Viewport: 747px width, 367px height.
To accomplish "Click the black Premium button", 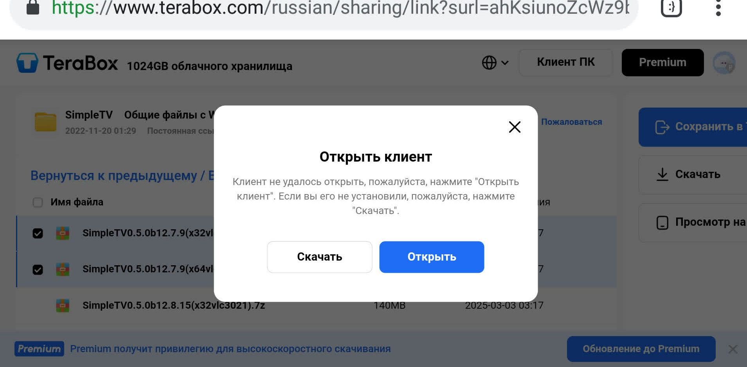I will click(662, 63).
